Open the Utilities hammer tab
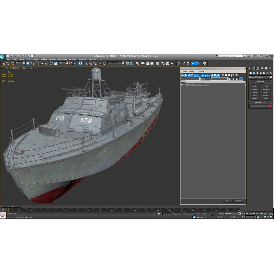Viewport: 274px width, 274px height. pyautogui.click(x=270, y=68)
